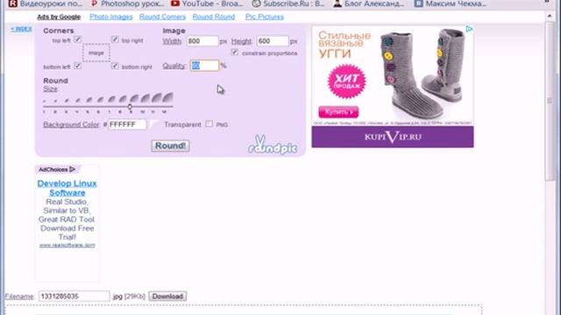This screenshot has width=561, height=315.
Task: Toggle constrain proportions checkbox
Action: tap(234, 52)
